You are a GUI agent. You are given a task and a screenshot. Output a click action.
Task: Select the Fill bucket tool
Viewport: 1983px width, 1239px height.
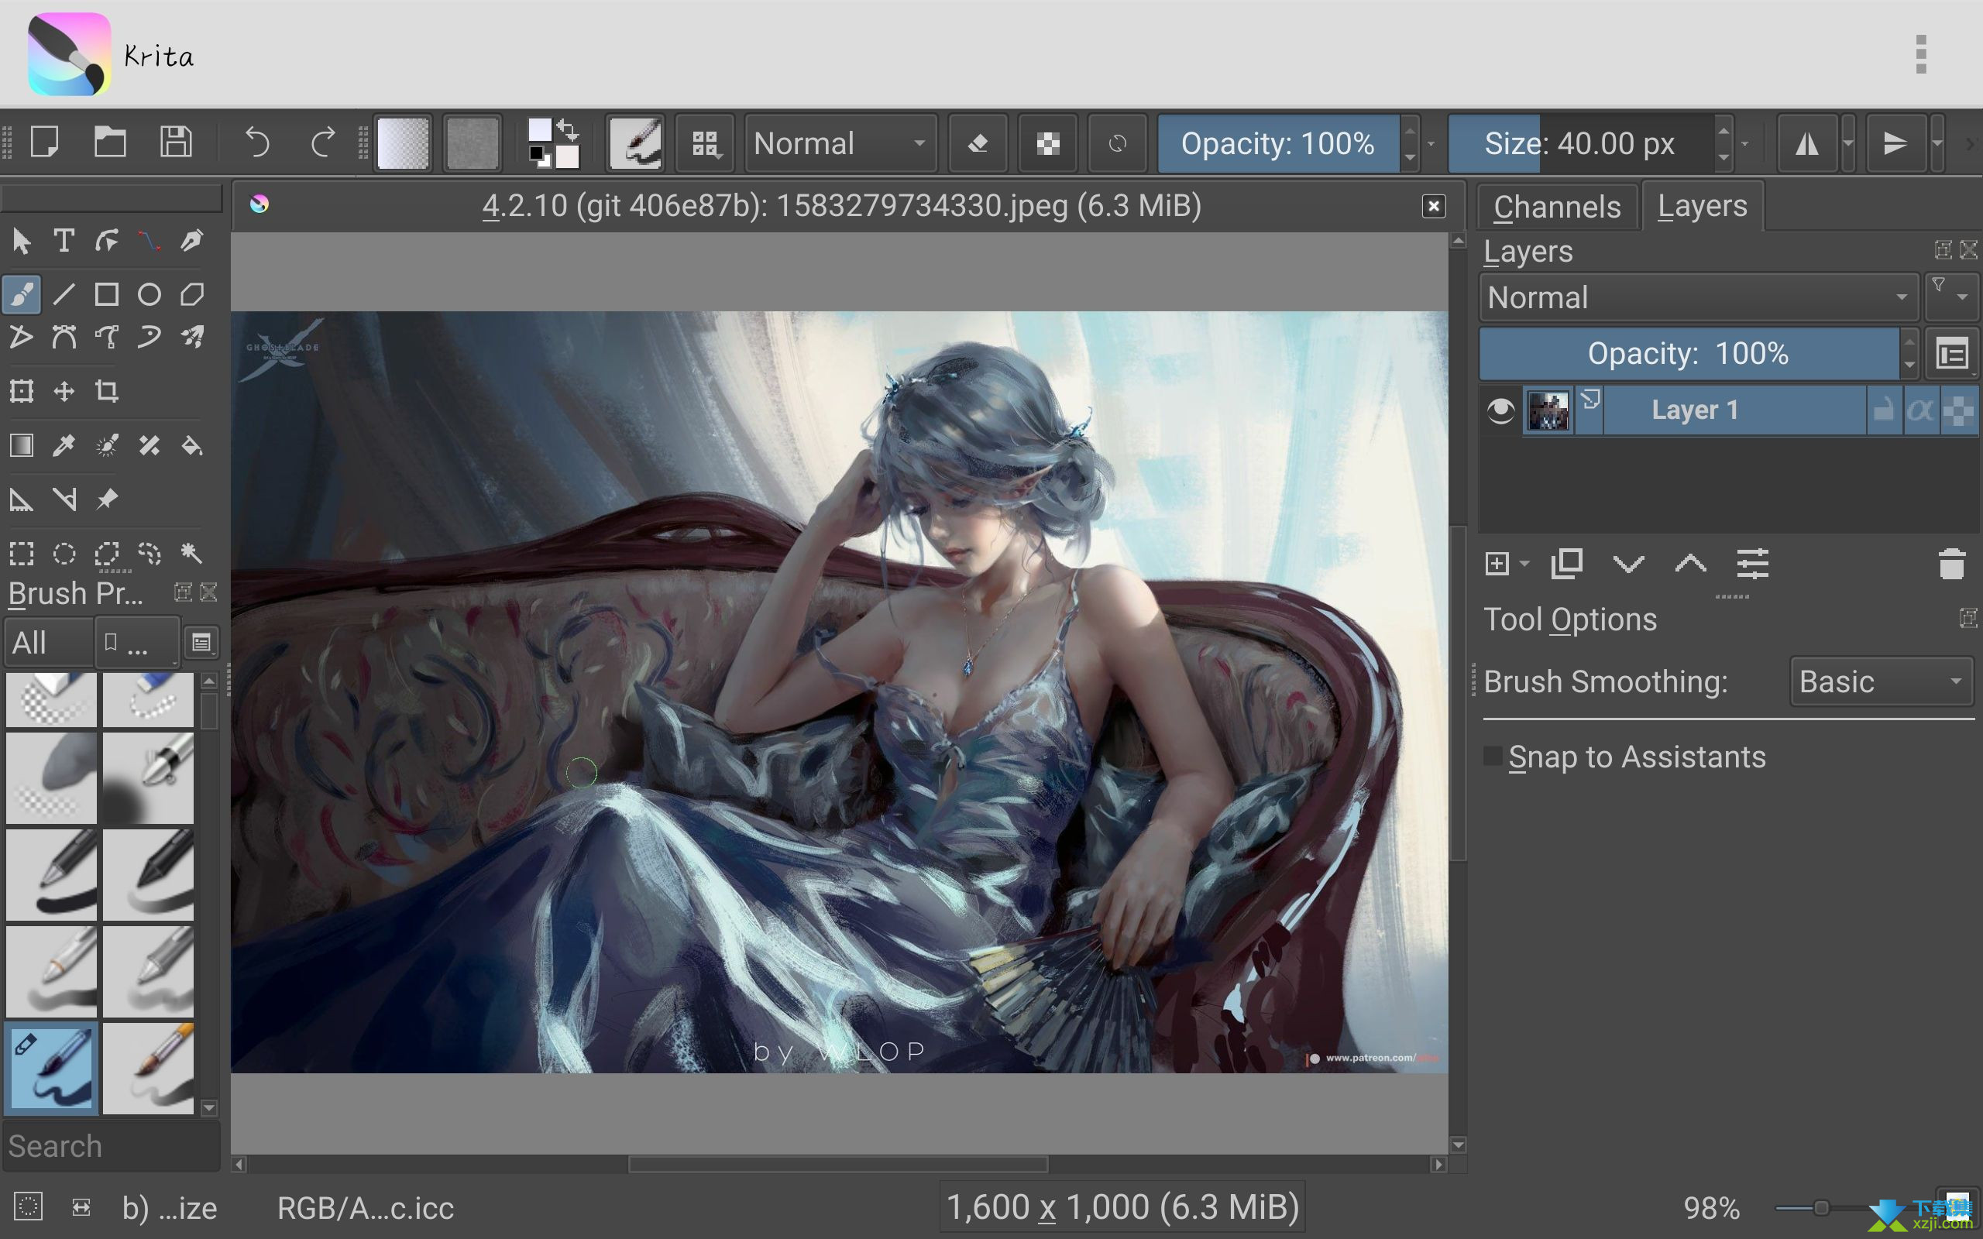(192, 445)
